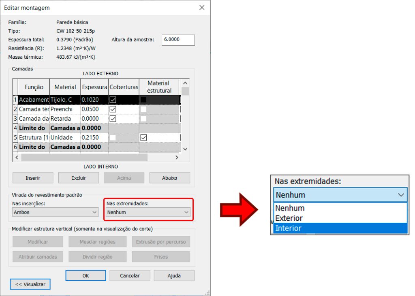
Task: Toggle Coberturas checkbox for Camada térmica row
Action: click(x=113, y=109)
